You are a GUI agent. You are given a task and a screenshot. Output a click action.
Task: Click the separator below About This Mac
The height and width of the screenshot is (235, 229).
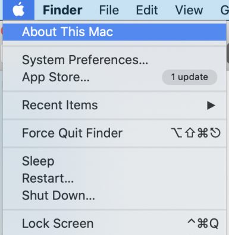(114, 46)
